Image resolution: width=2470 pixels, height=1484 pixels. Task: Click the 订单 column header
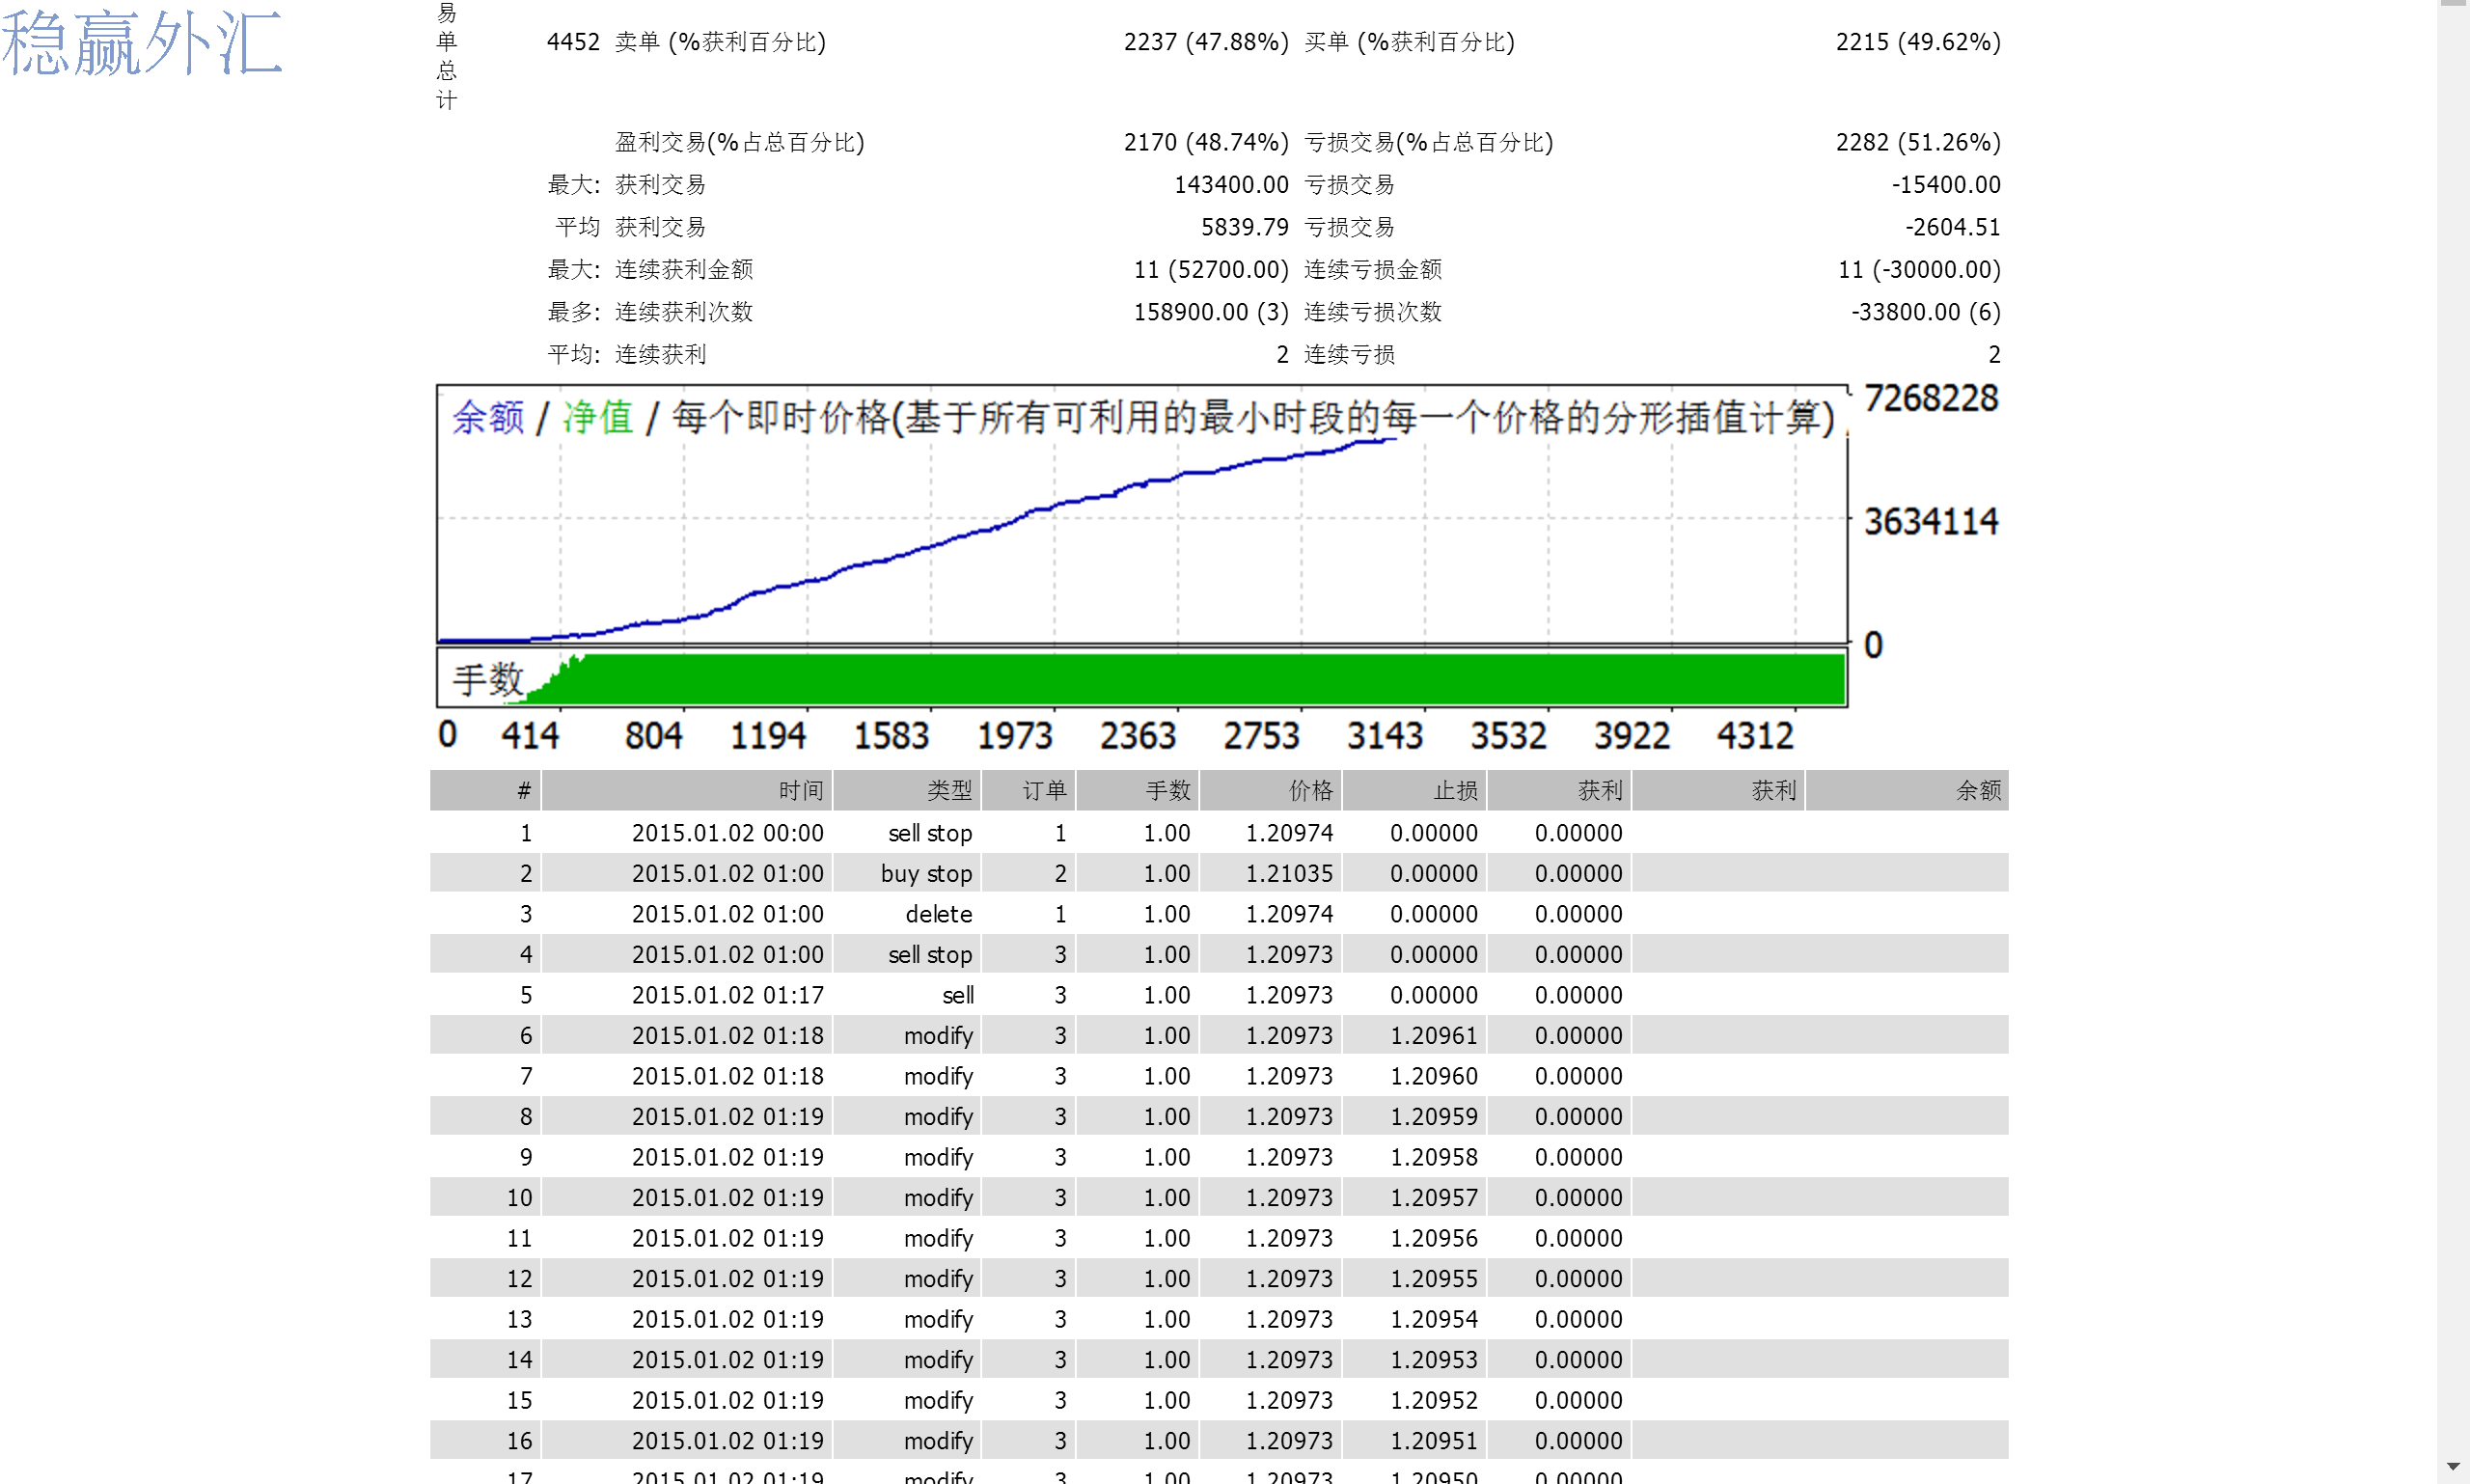(1028, 790)
